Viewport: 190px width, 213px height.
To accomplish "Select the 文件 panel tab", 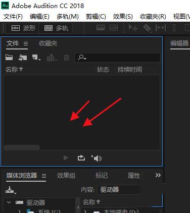I will click(13, 43).
